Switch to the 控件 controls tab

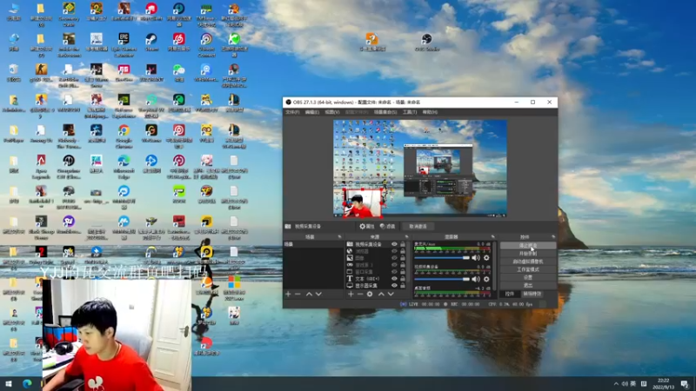(510, 294)
